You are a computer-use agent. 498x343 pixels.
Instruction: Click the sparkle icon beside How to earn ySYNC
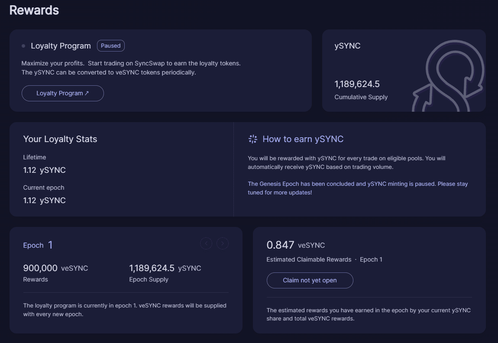(252, 139)
